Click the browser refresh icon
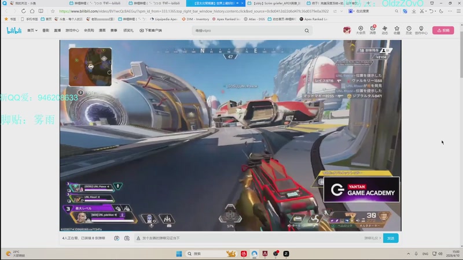Image resolution: width=463 pixels, height=260 pixels. point(23,11)
